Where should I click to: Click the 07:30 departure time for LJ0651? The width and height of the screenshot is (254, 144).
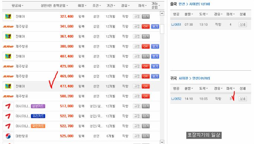tap(189, 25)
